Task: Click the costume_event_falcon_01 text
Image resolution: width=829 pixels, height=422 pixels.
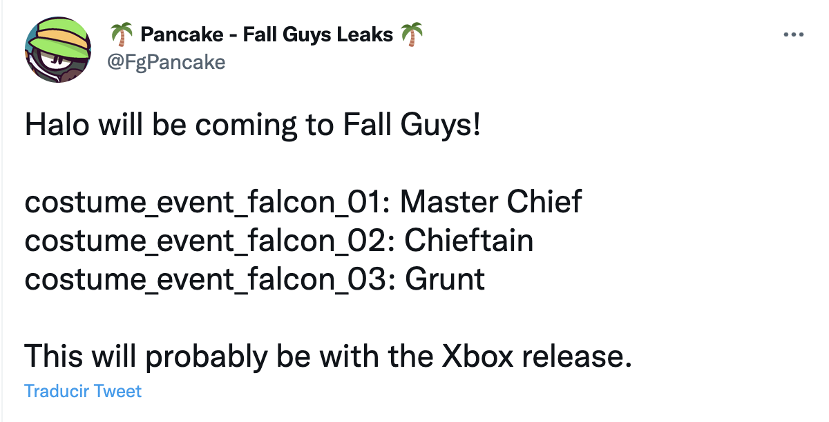Action: coord(206,202)
